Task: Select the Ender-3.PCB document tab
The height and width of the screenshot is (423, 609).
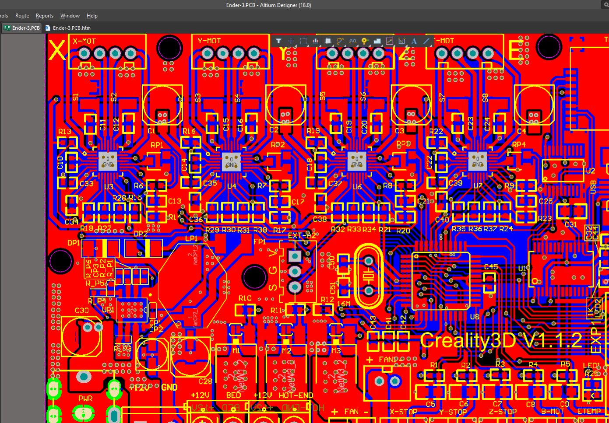Action: point(21,28)
